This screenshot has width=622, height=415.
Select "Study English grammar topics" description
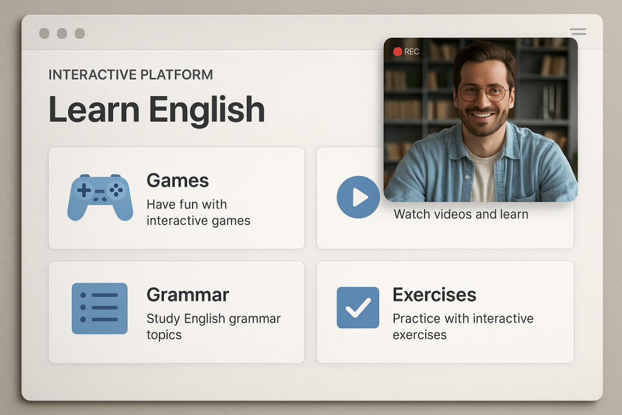pos(213,326)
